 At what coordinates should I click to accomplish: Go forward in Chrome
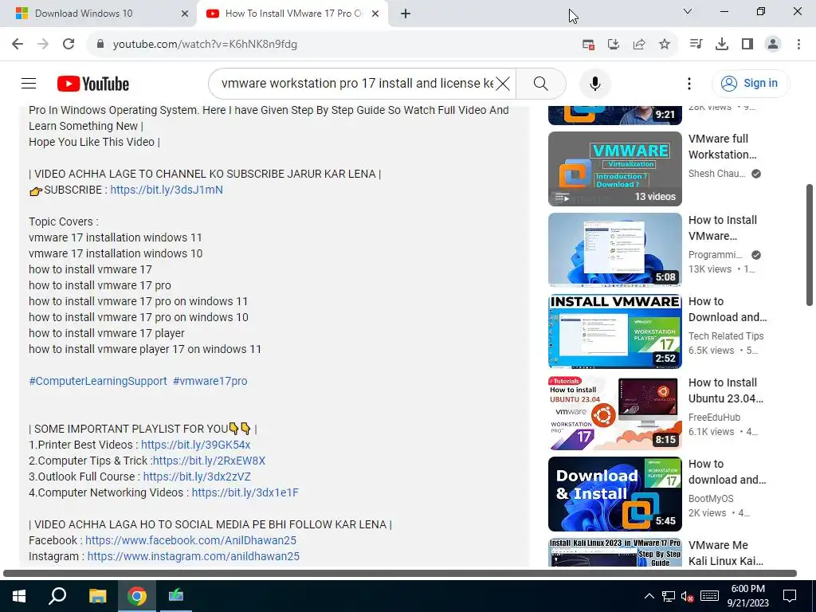[x=43, y=44]
